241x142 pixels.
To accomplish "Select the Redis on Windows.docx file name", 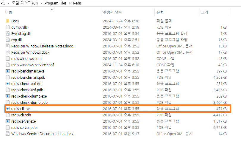I will [x=30, y=53].
